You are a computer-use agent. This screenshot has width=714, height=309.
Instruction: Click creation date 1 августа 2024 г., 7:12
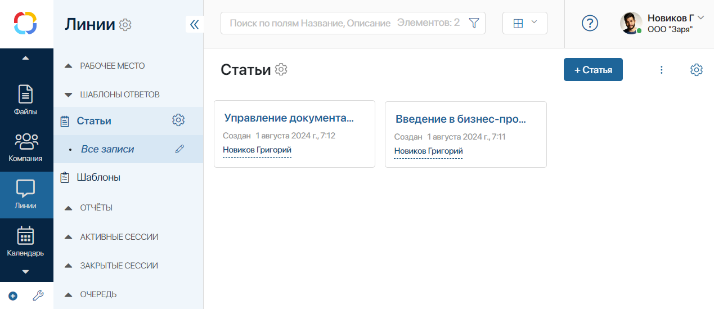pyautogui.click(x=295, y=136)
